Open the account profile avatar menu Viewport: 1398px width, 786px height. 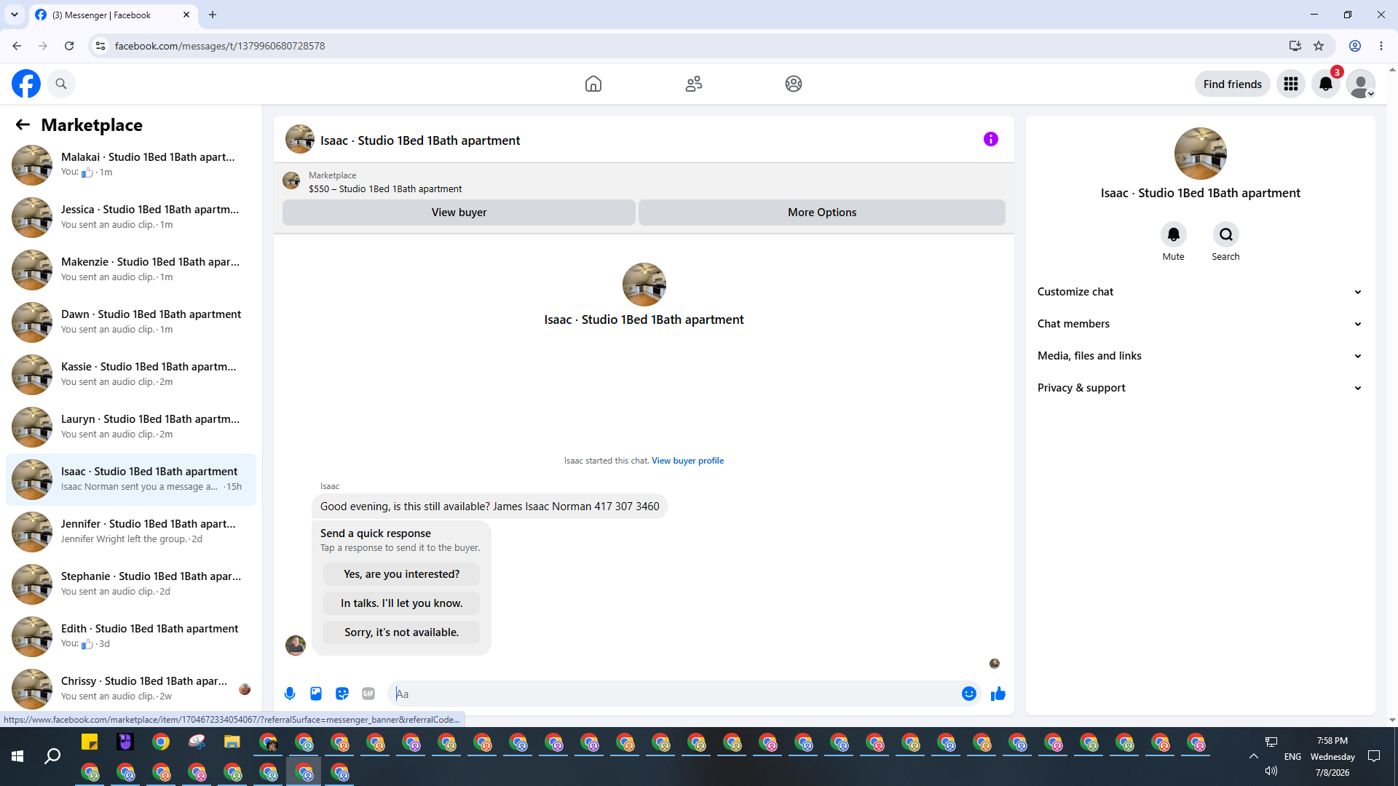[x=1361, y=84]
